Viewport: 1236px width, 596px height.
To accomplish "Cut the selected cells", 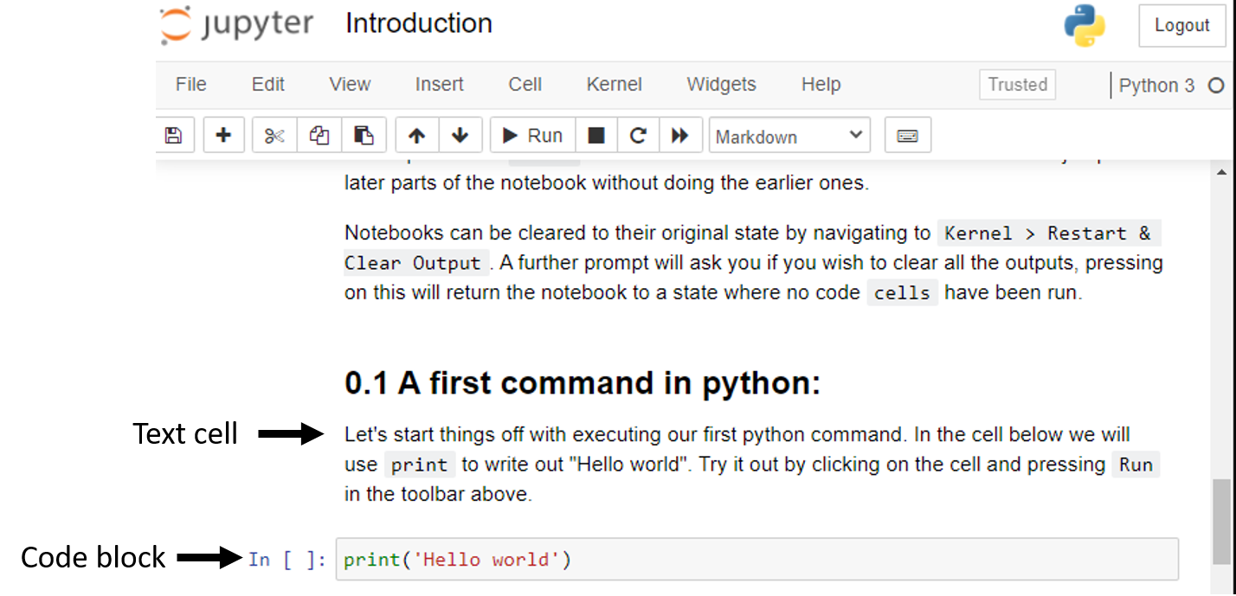I will [274, 136].
